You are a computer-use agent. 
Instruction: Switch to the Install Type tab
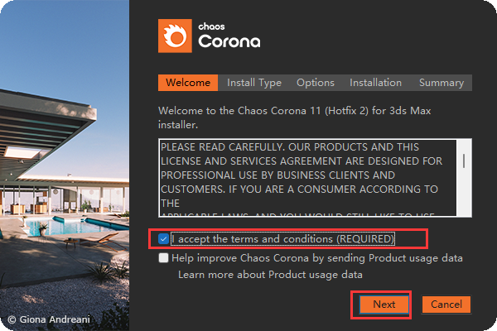254,83
